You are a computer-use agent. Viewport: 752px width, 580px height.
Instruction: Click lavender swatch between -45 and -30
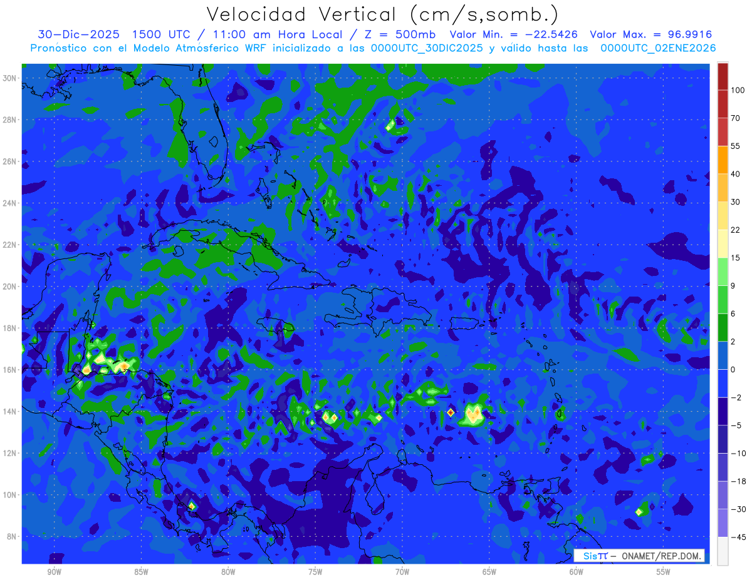[x=723, y=523]
